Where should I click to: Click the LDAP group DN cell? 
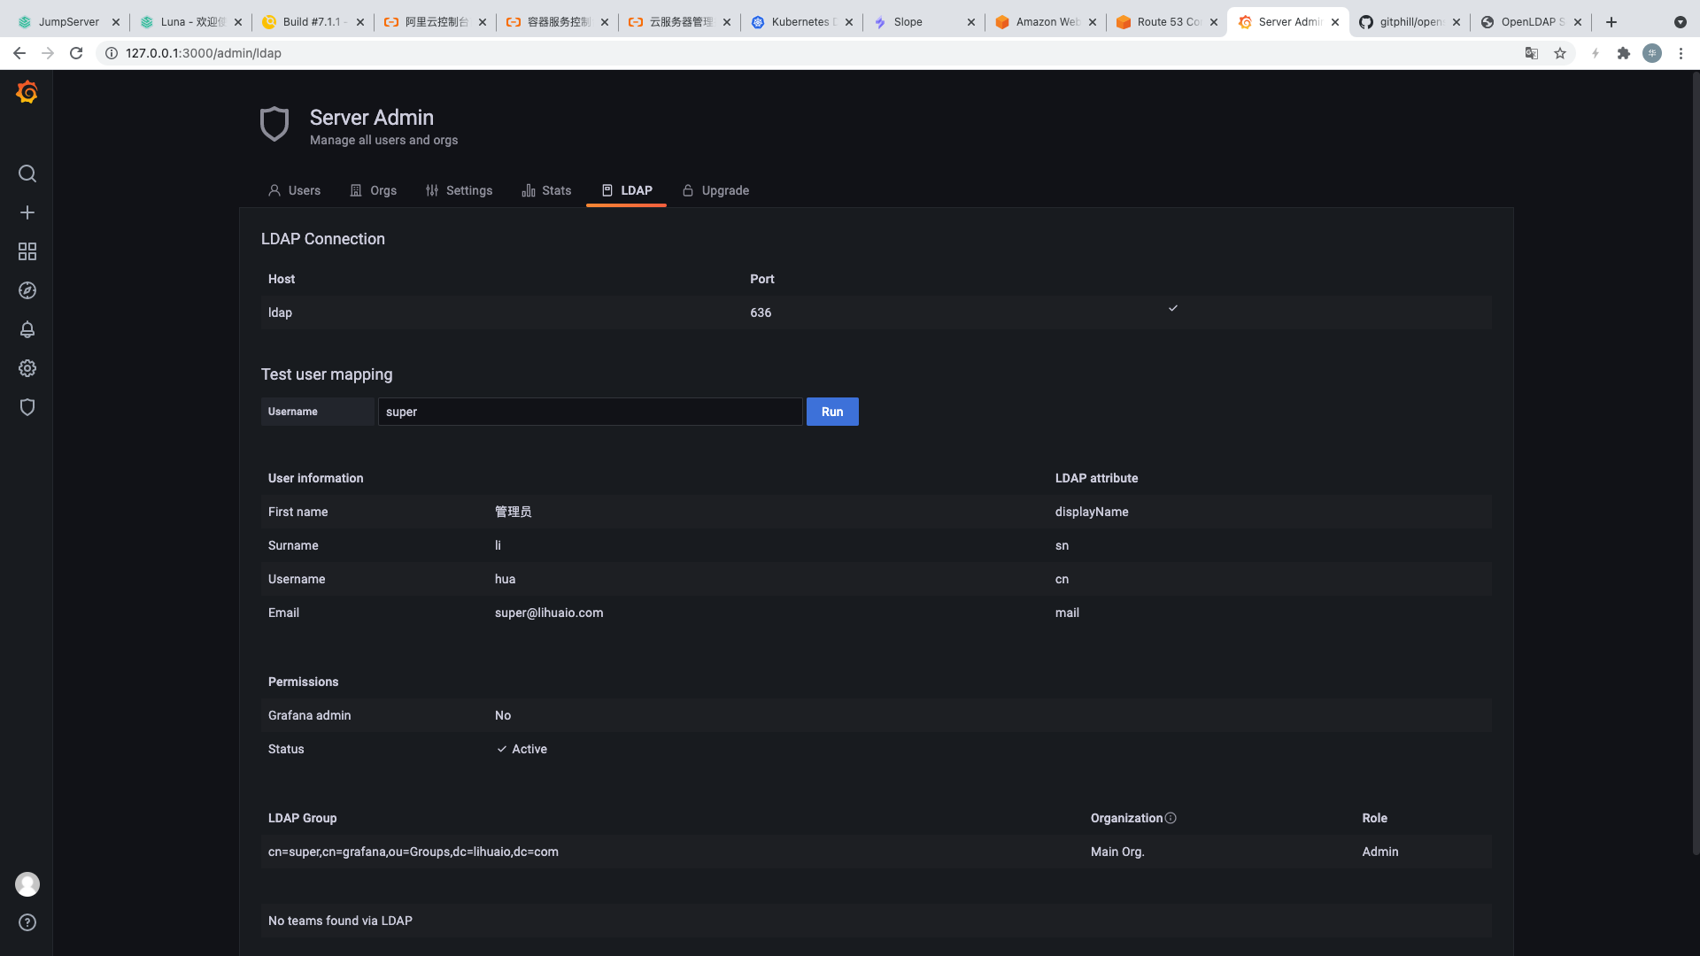point(413,852)
